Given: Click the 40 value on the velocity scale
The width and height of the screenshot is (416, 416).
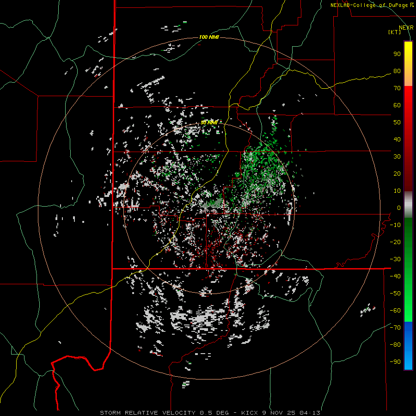Looking at the screenshot, I should 397,140.
